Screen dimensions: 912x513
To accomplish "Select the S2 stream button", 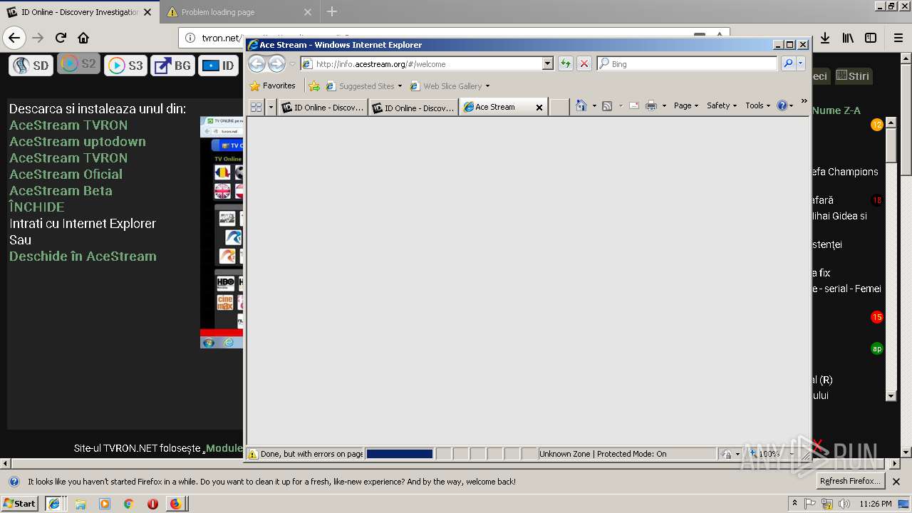I will [x=78, y=64].
